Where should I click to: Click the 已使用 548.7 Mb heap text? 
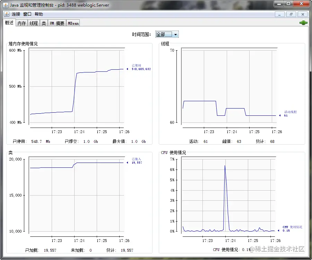32,141
